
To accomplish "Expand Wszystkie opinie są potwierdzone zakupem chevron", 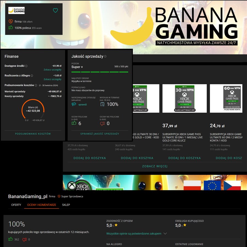I will tap(165, 234).
